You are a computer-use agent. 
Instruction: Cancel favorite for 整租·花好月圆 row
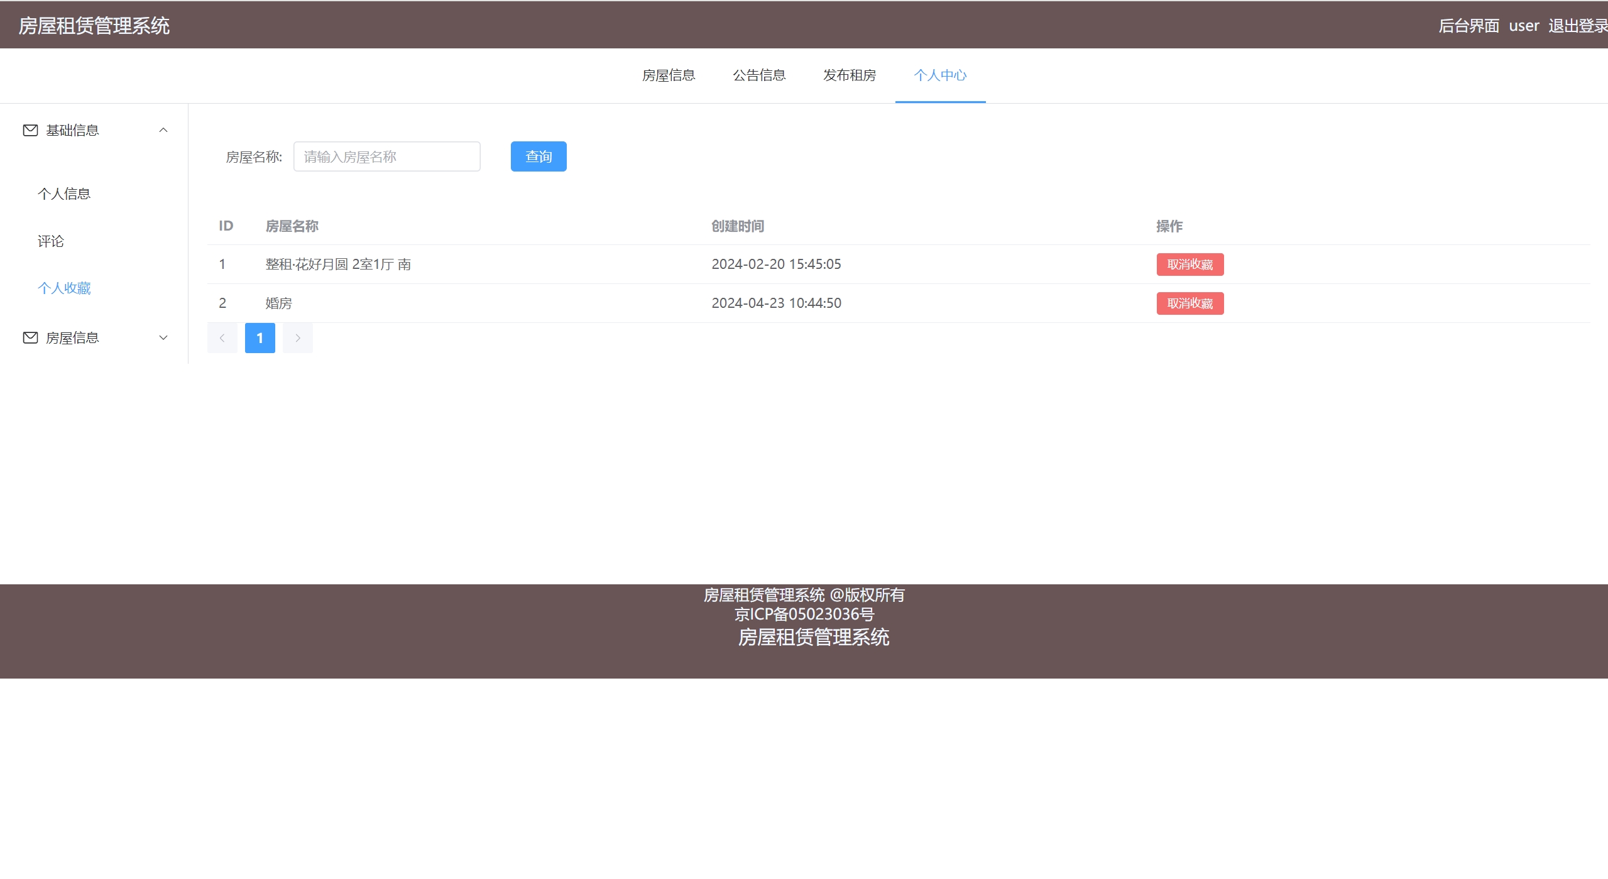click(x=1190, y=265)
